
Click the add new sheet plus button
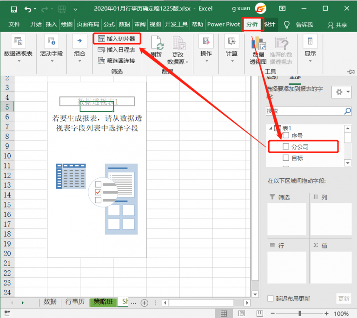click(145, 303)
